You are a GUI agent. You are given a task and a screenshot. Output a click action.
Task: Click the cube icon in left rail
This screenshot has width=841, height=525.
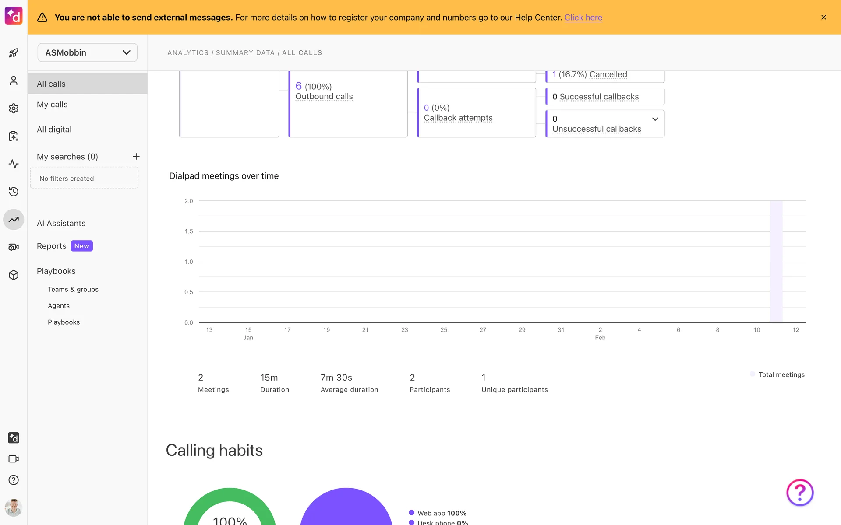click(14, 275)
